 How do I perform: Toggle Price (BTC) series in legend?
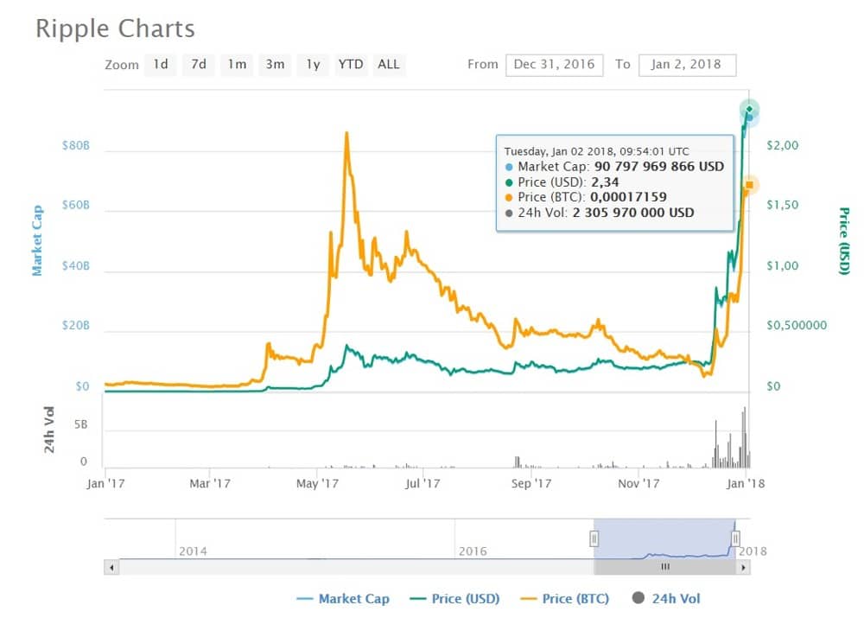[x=565, y=598]
